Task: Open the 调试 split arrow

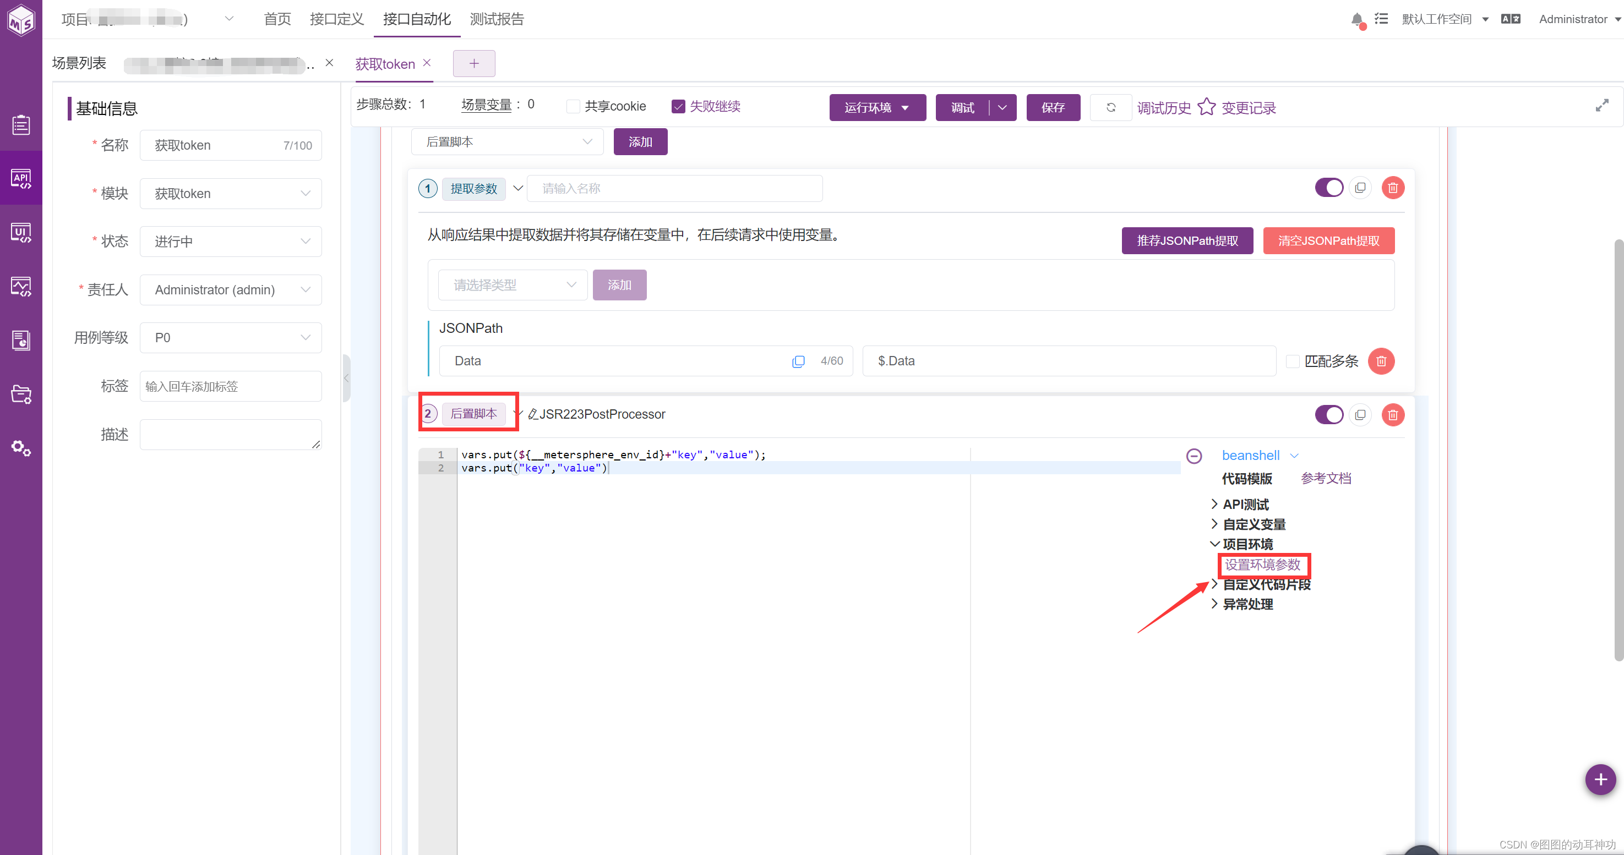Action: 1002,108
